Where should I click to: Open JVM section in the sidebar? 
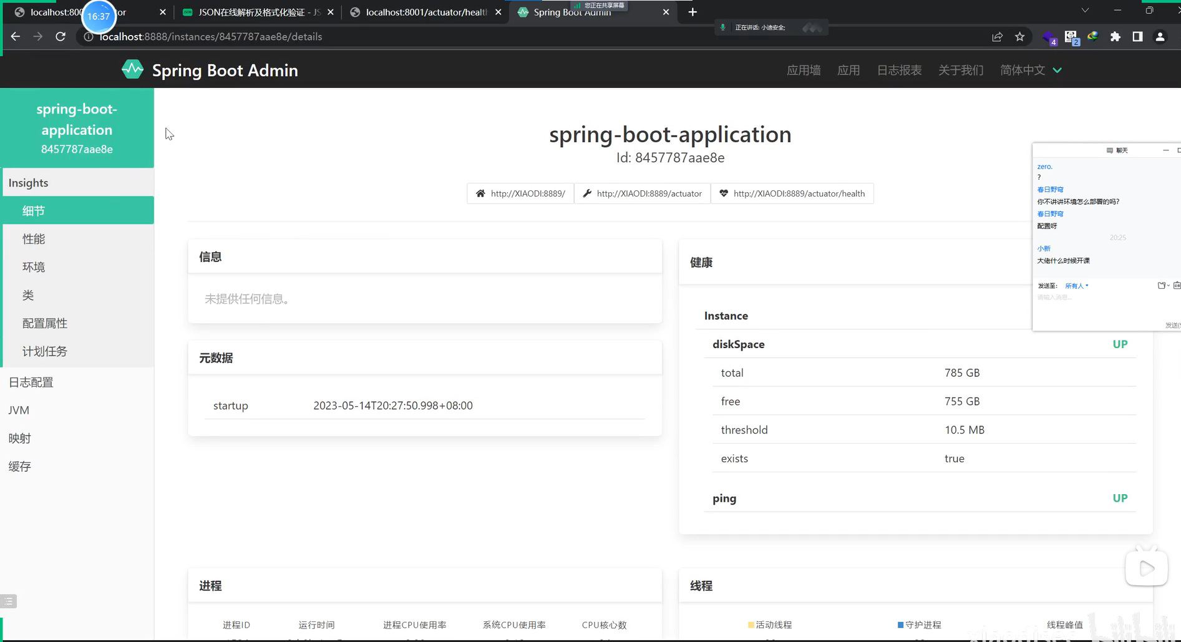pyautogui.click(x=78, y=410)
